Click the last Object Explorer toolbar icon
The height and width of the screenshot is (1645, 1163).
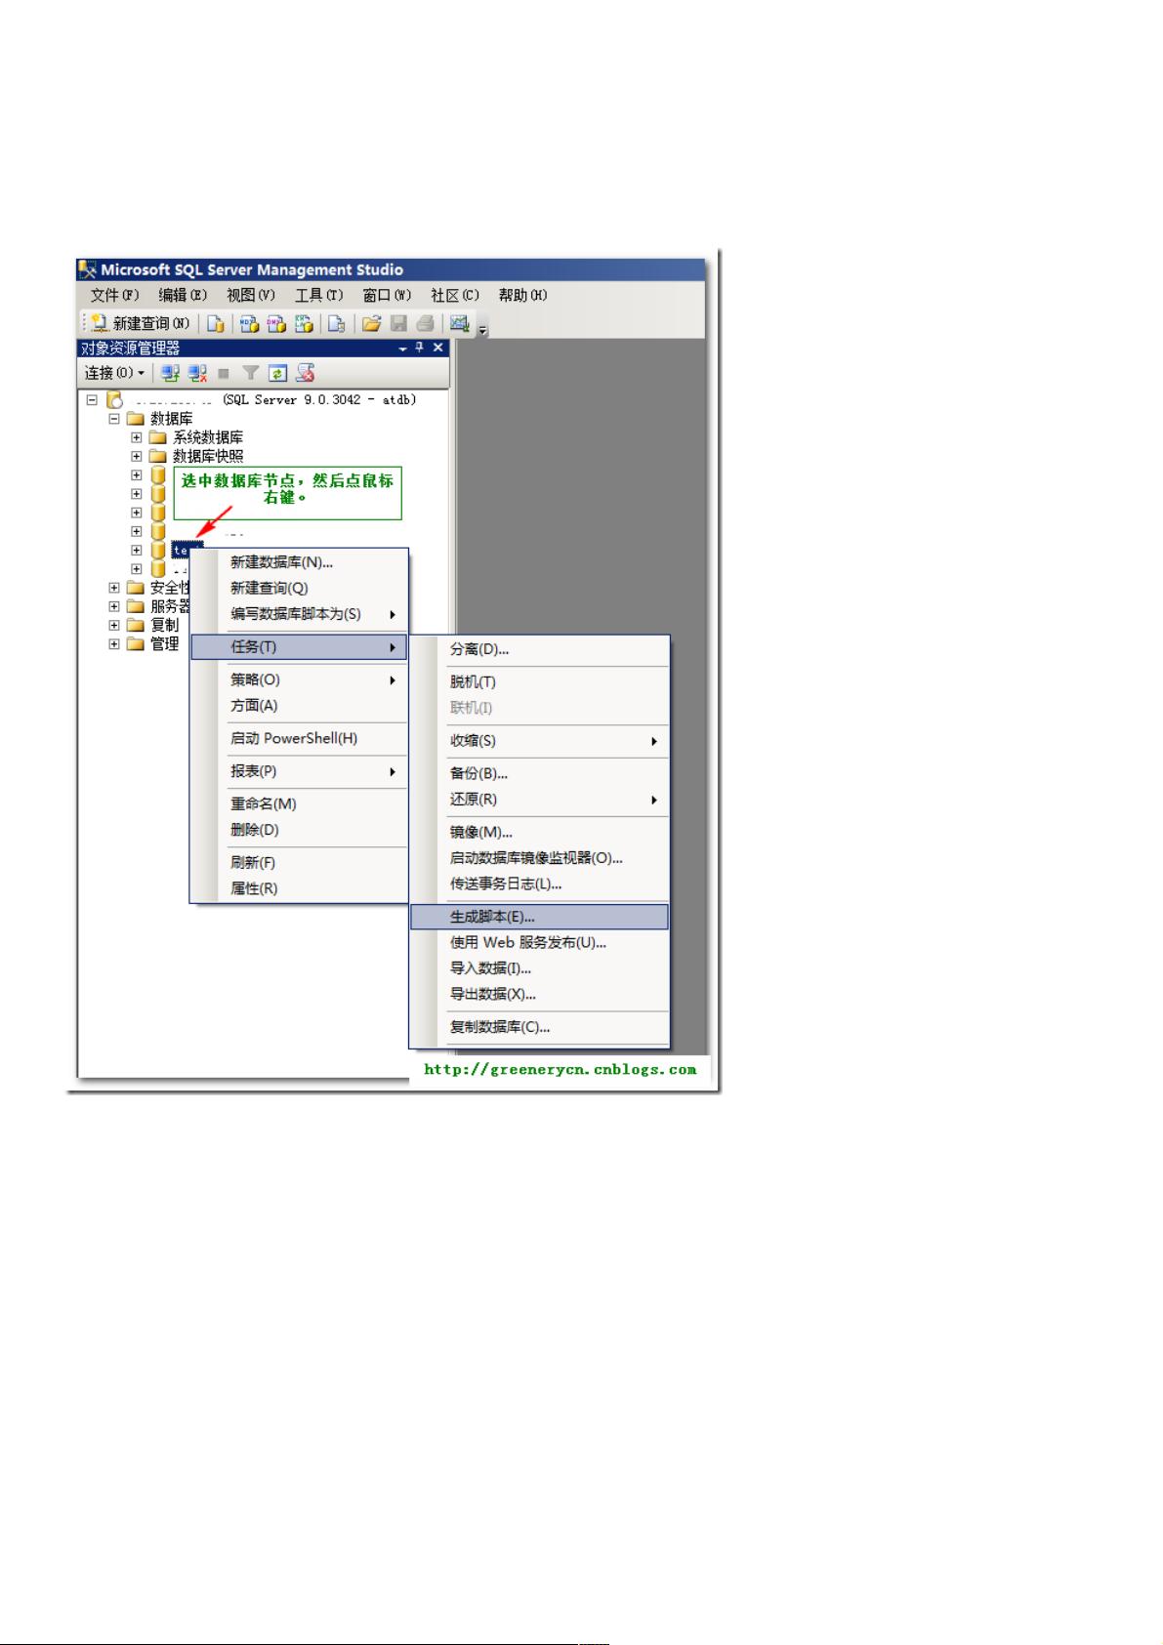(306, 373)
